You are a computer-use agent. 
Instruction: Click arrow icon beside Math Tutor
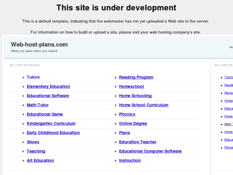pos(23,105)
